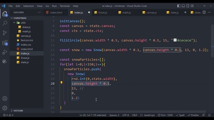Screen dimensions: 214x120
Task: Click line number 20 in gutter
Action: [x=52, y=84]
